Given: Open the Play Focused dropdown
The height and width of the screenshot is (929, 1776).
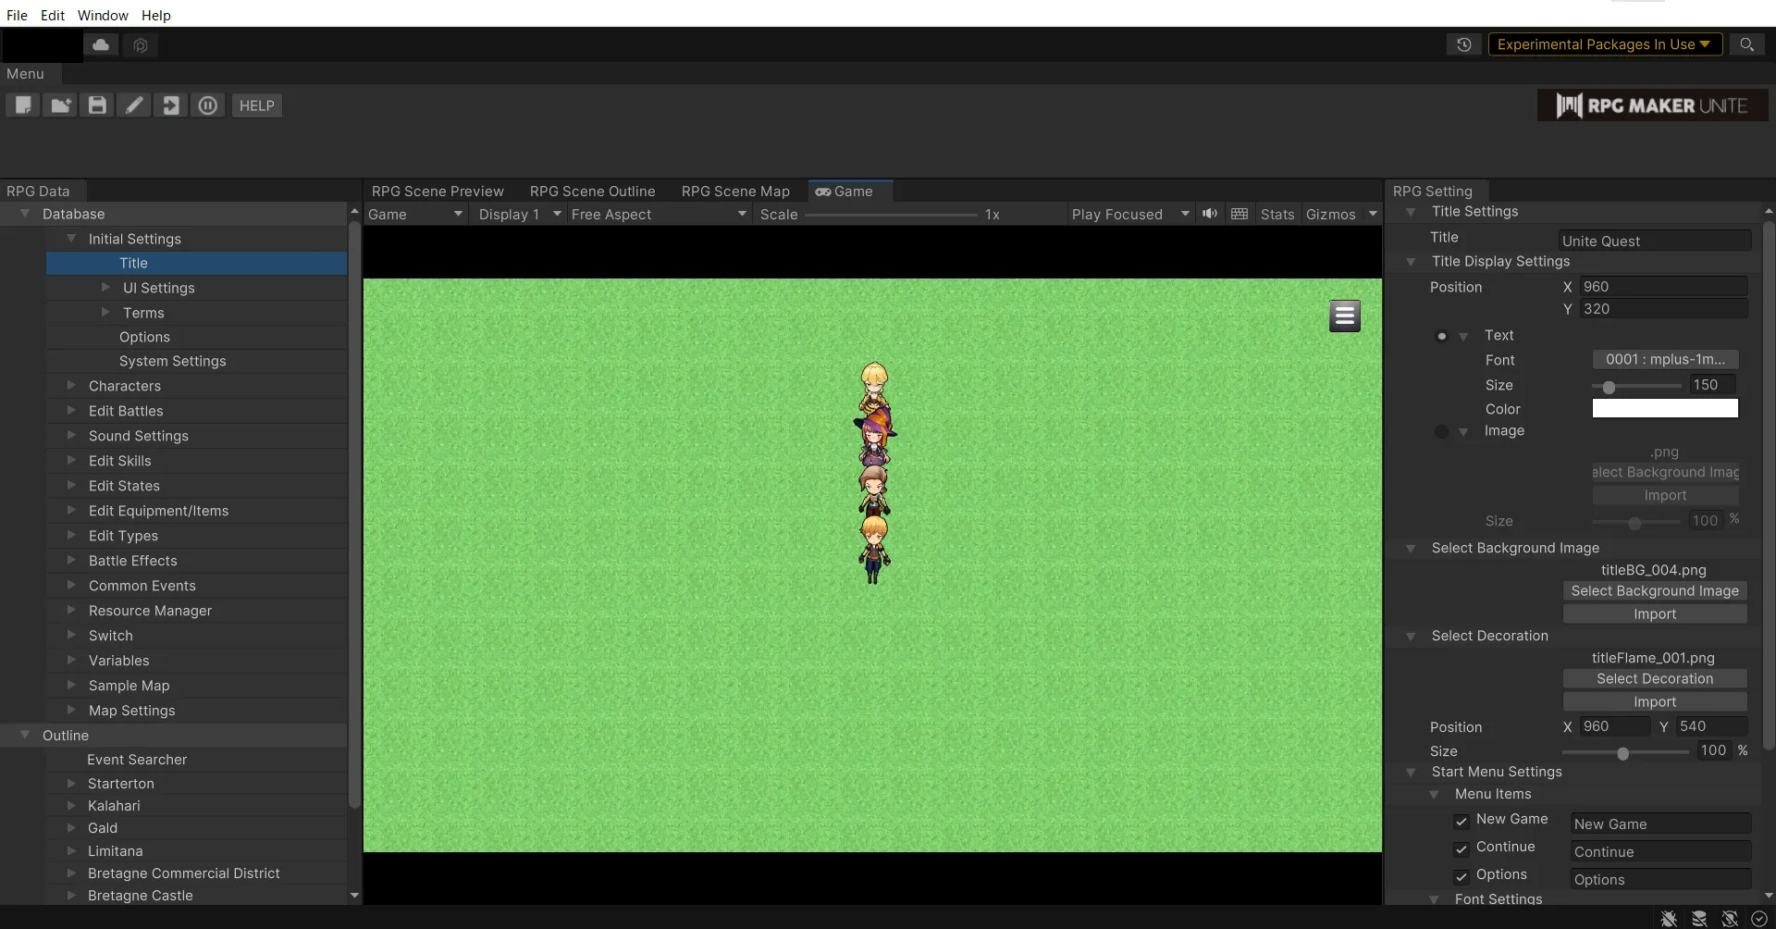Looking at the screenshot, I should pos(1129,214).
